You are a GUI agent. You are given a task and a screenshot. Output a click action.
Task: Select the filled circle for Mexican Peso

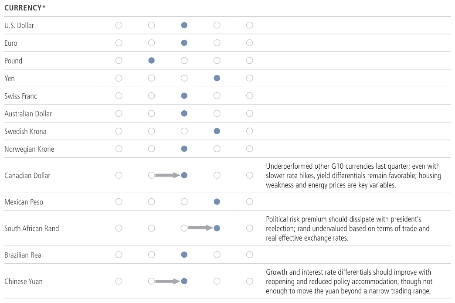[x=217, y=202]
